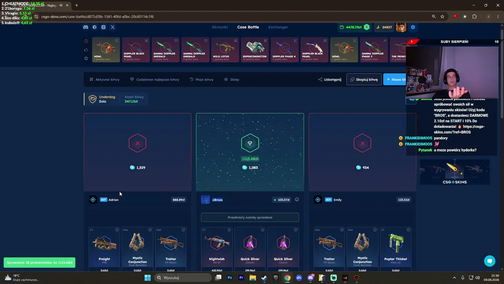The image size is (504, 284).
Task: Click the 24837 coins balance
Action: 384,27
